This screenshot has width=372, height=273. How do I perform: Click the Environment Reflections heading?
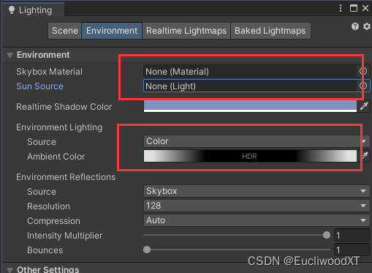(x=66, y=177)
